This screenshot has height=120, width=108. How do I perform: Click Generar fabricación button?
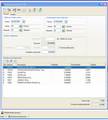(66, 48)
